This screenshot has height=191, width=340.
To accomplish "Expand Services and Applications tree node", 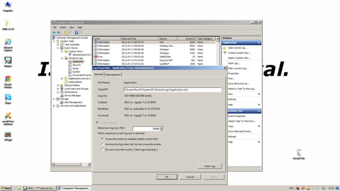I will pyautogui.click(x=54, y=106).
